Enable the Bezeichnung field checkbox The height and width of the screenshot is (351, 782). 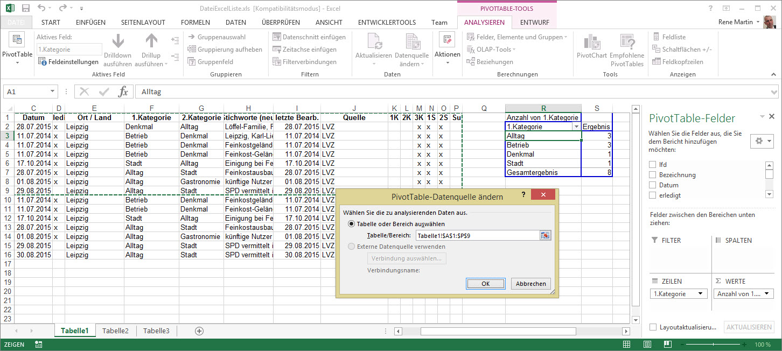point(653,175)
